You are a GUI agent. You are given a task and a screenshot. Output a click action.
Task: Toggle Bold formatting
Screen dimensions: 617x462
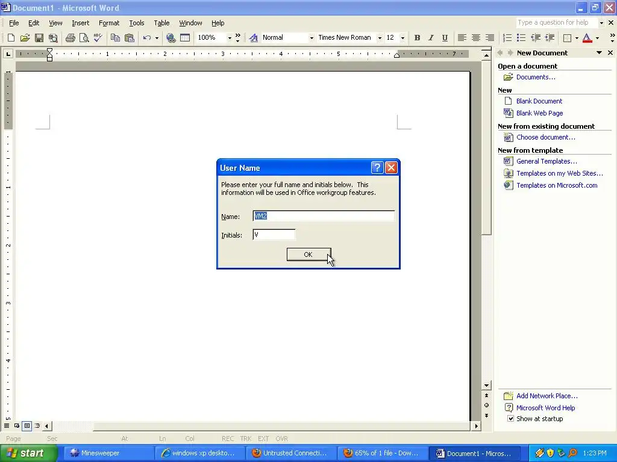click(x=417, y=38)
